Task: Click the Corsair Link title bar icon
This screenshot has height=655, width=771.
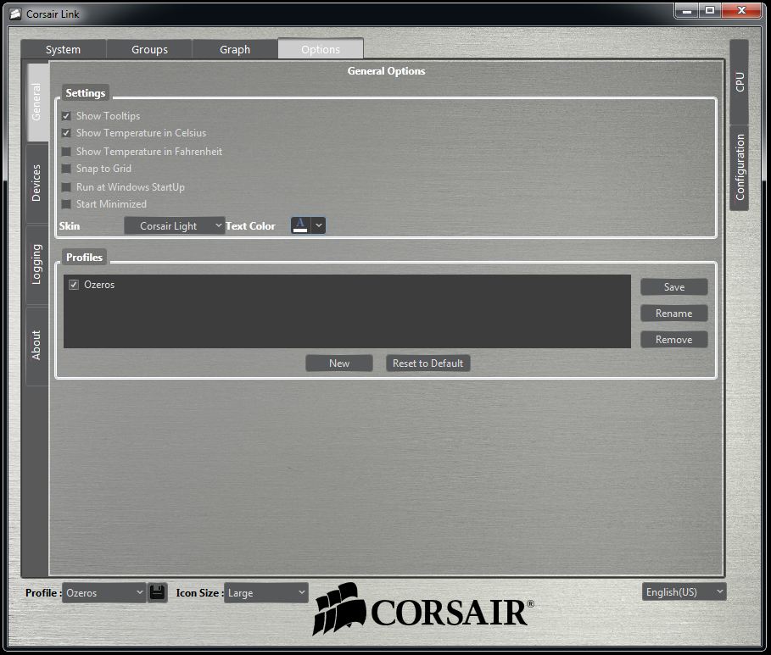Action: [15, 14]
